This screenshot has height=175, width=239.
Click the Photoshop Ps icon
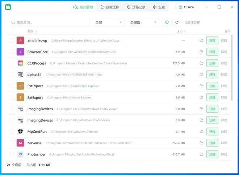(20, 154)
